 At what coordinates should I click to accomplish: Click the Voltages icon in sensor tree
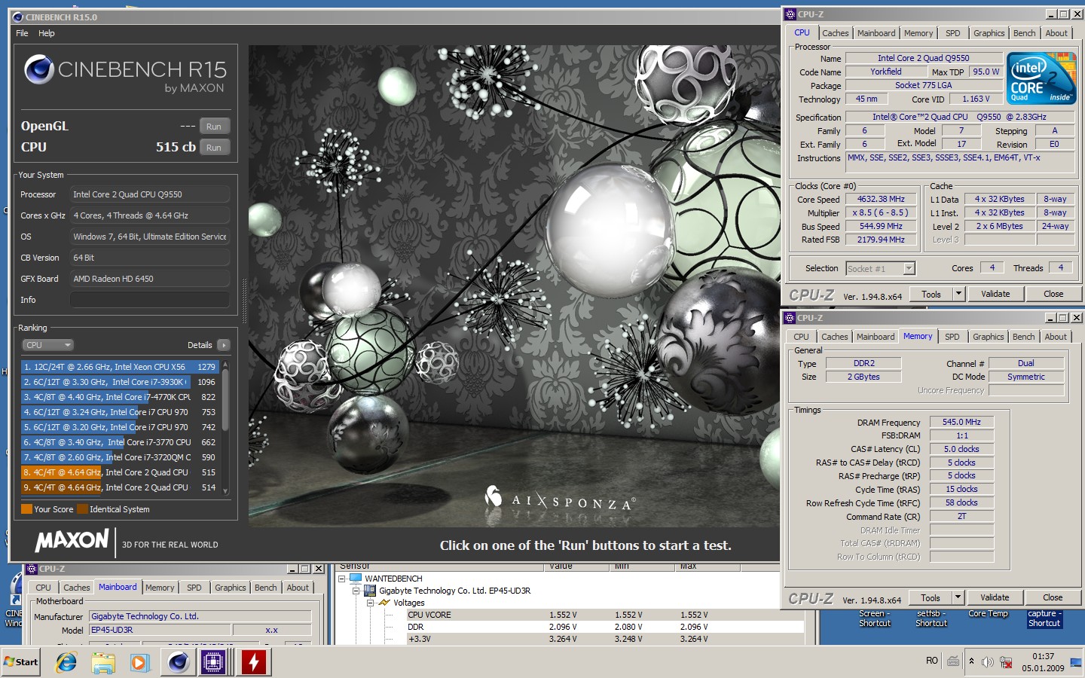384,603
